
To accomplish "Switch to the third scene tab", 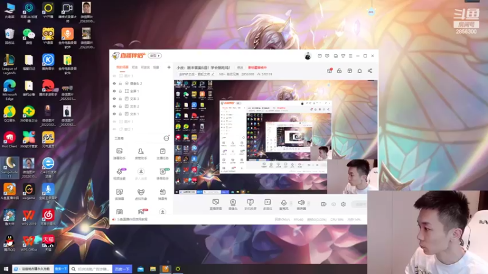I will click(145, 67).
